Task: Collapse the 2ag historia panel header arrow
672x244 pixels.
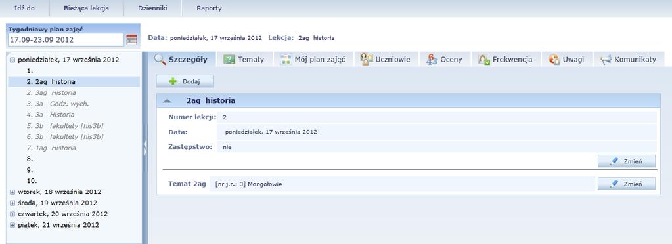Action: 168,101
